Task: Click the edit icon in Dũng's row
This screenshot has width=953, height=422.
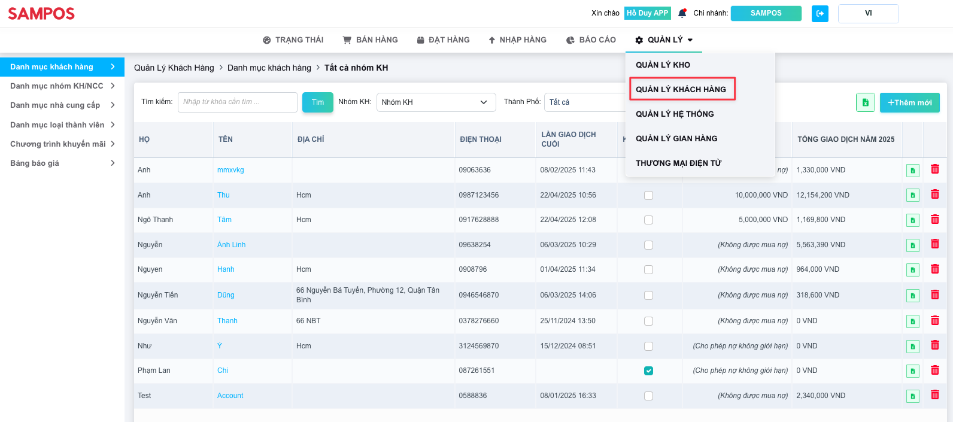Action: click(913, 296)
